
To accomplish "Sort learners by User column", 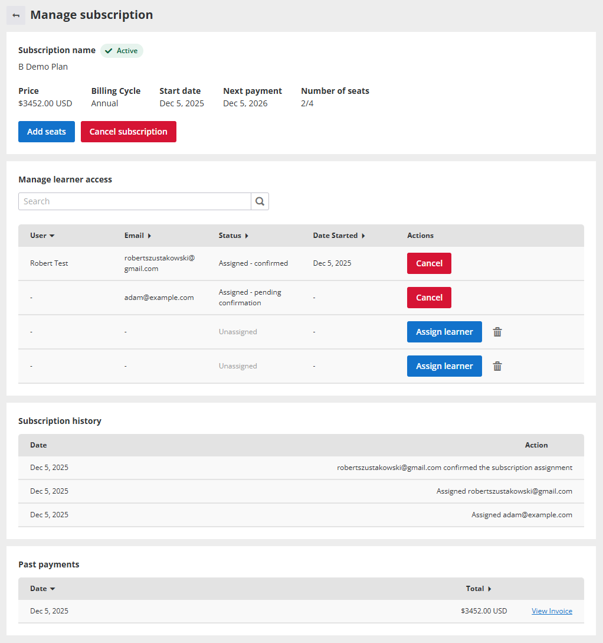I will (x=42, y=236).
